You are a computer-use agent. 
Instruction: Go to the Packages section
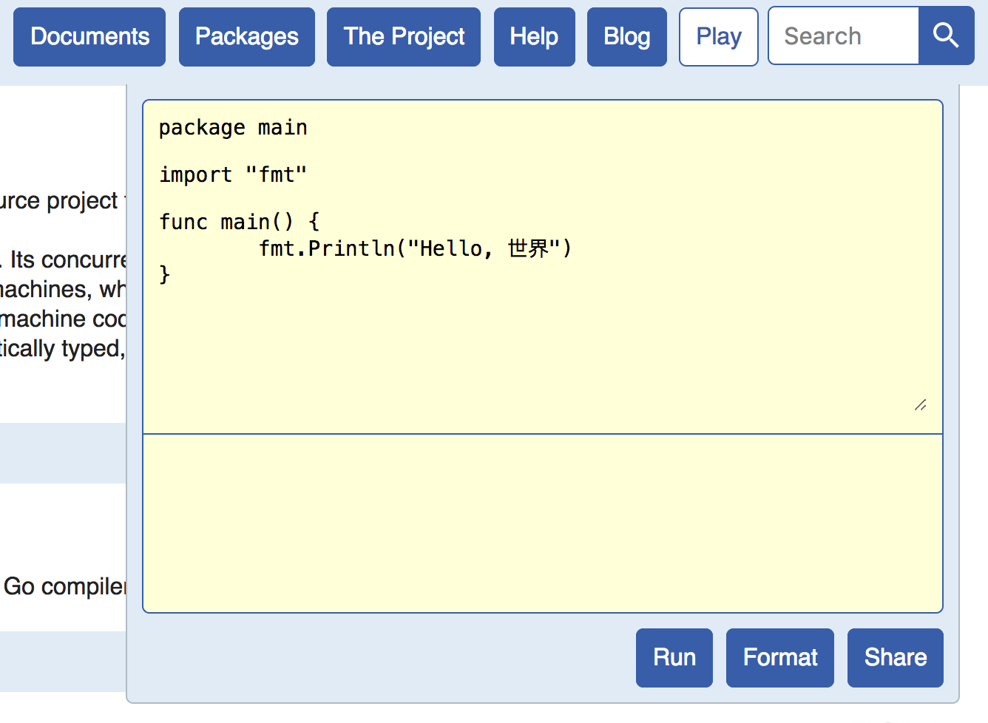[x=246, y=37]
